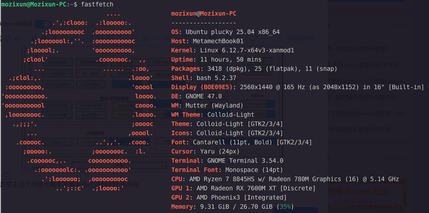Open the emoji picker in editor toolbar
Screen dimensions: 429x213
coord(8,39)
